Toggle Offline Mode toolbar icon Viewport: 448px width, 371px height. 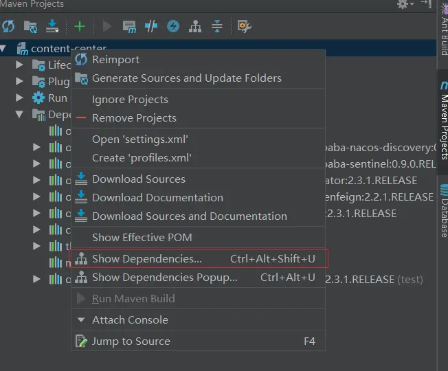tap(151, 26)
